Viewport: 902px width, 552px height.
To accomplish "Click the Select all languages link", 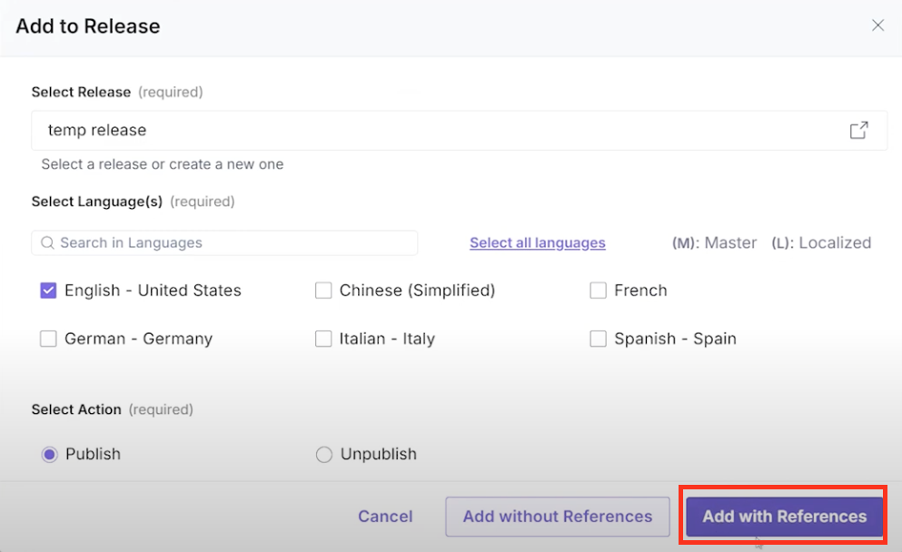I will click(537, 242).
